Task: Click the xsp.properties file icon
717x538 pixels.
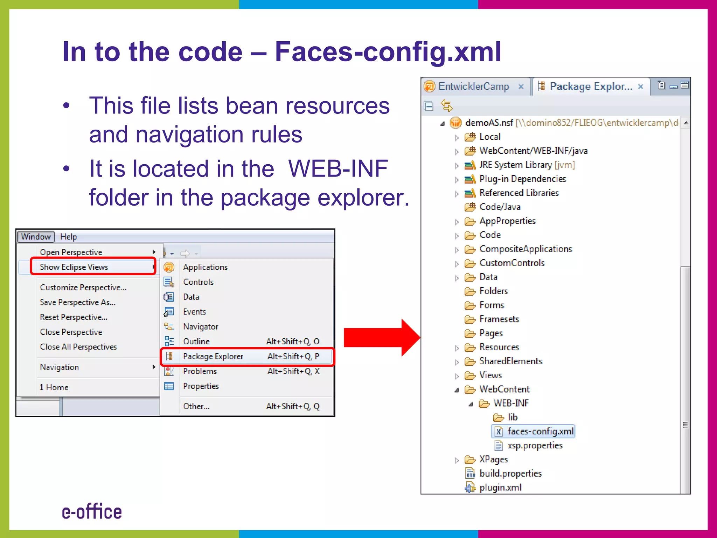Action: point(499,446)
